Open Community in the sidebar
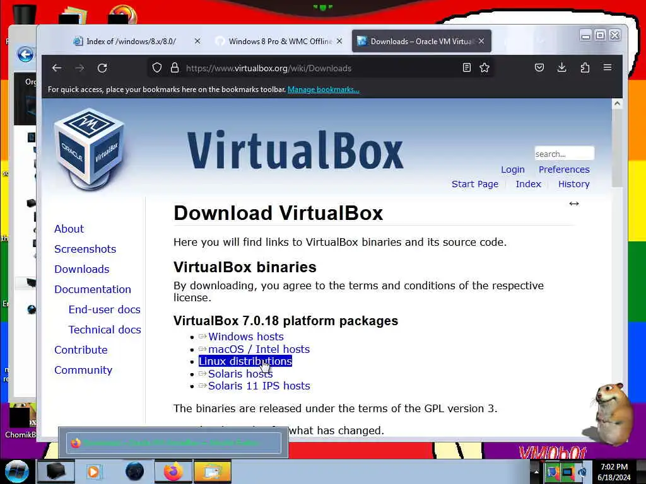646x484 pixels. coord(83,370)
